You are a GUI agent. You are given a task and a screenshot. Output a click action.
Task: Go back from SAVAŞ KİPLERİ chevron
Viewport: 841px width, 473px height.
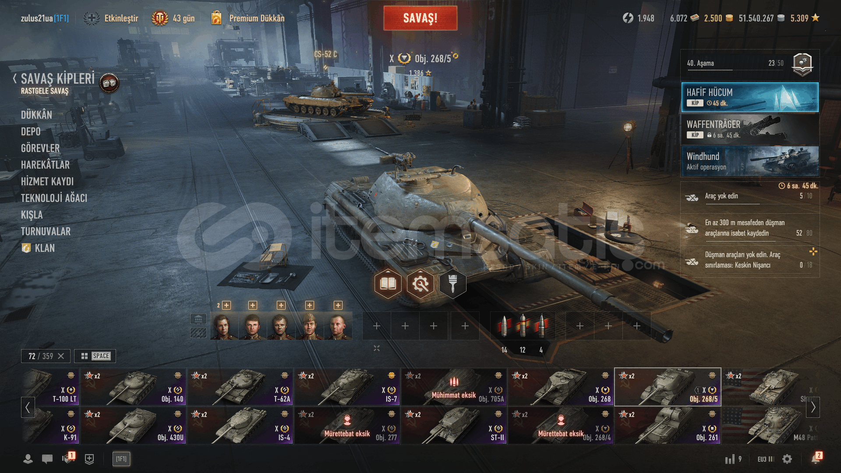coord(15,79)
